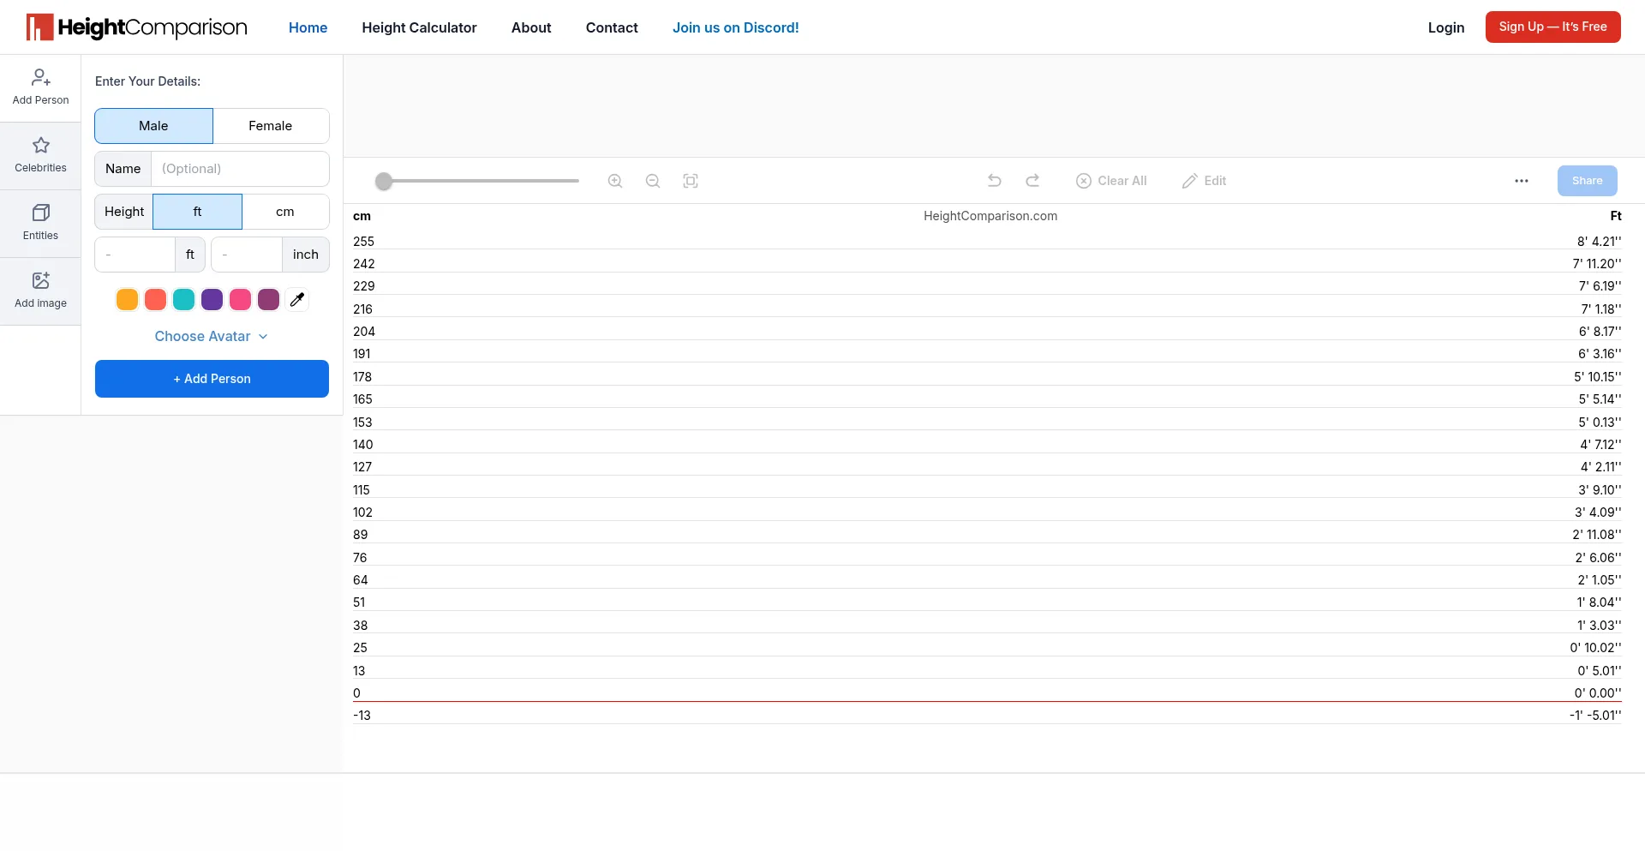Pick the plum color swatch
Image resolution: width=1645 pixels, height=851 pixels.
(268, 299)
